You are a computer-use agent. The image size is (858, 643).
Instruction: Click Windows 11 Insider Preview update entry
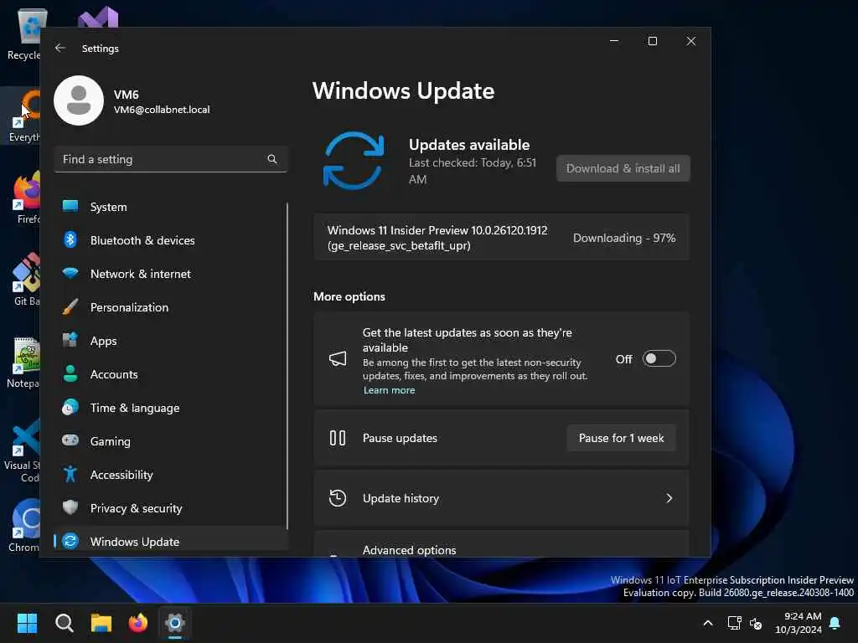(501, 237)
